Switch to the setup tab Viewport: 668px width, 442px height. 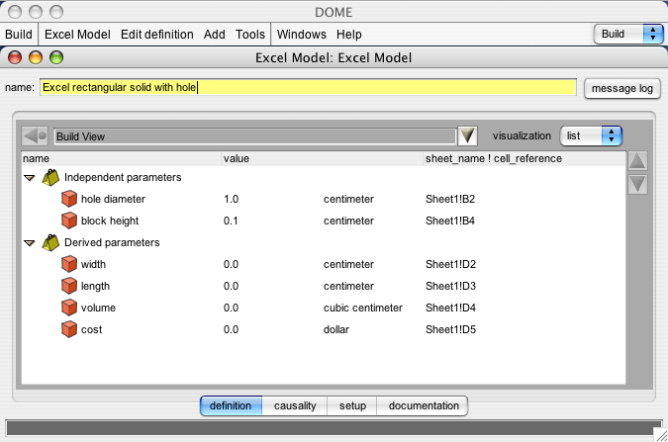point(352,405)
